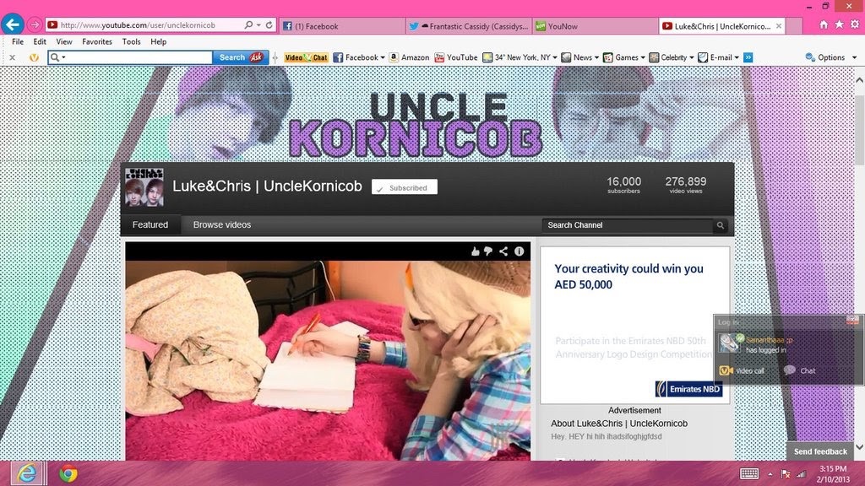The image size is (865, 486).
Task: Click the Internet Explorer taskbar icon
Action: (x=26, y=473)
